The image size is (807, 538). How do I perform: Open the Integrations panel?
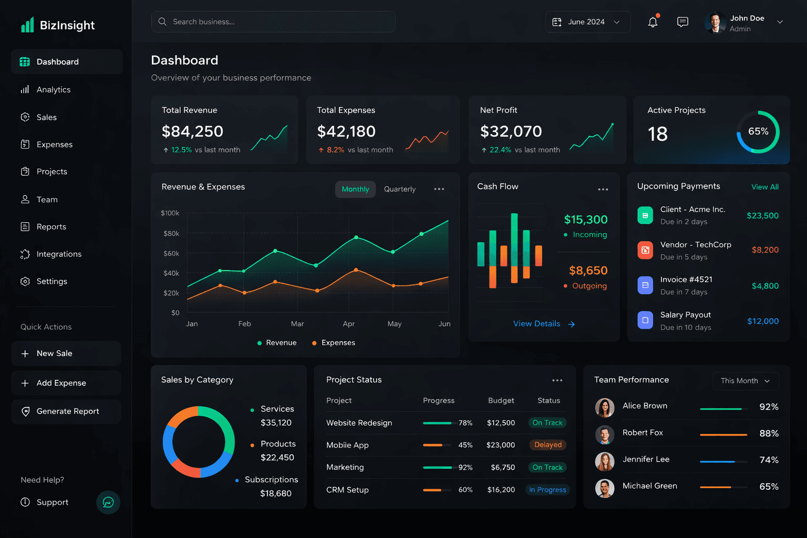point(57,254)
